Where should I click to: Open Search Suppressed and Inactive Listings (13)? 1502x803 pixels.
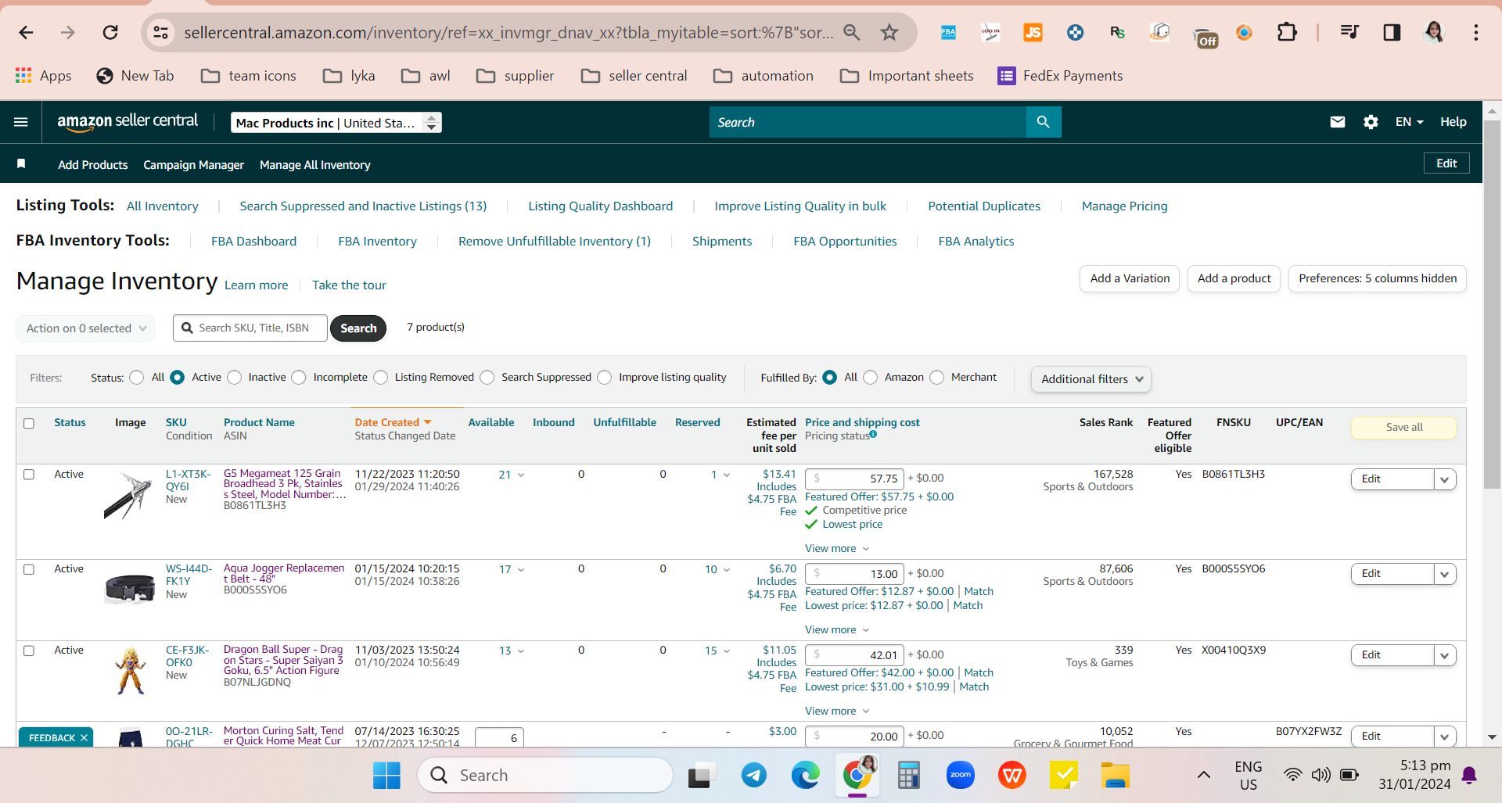coord(363,206)
